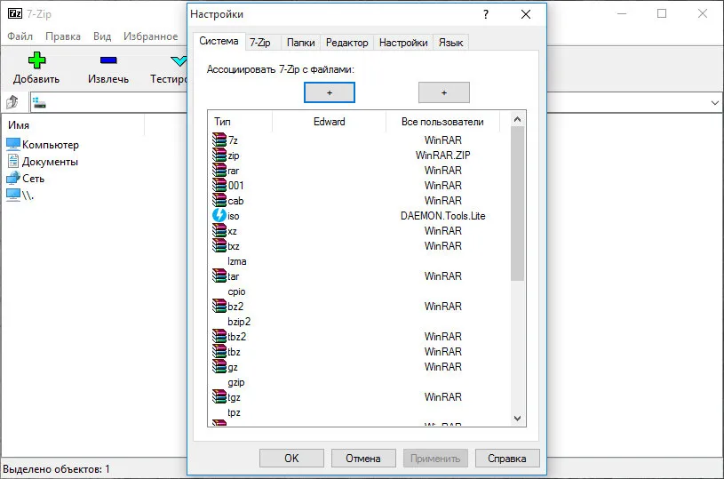Click WinRAR icon next to zip
The image size is (724, 479).
pos(219,155)
